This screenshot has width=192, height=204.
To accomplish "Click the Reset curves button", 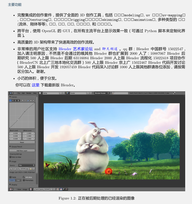I will [x=22, y=142].
